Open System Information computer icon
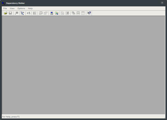Viewport: 167px width, 120px height. click(x=52, y=13)
